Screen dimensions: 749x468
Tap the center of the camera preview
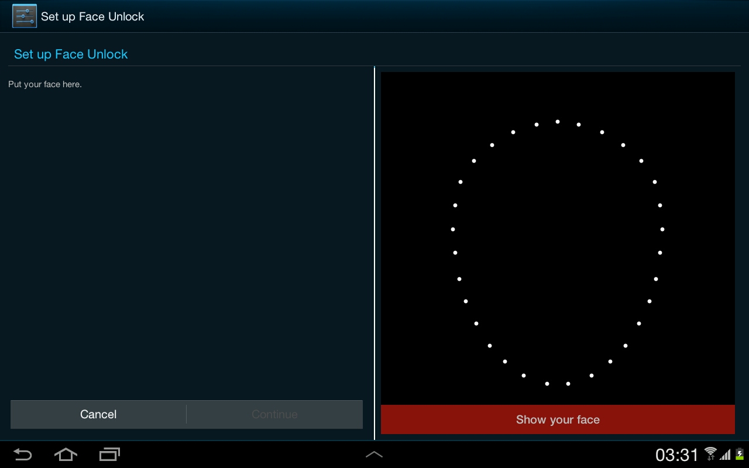[558, 239]
